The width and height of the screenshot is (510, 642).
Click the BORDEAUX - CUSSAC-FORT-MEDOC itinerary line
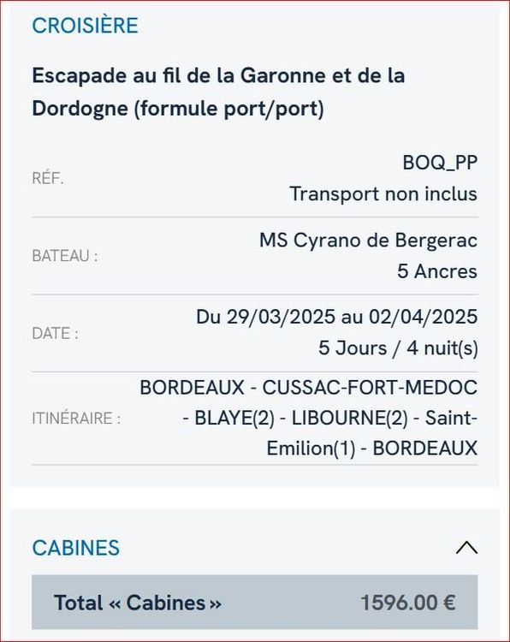pos(309,387)
